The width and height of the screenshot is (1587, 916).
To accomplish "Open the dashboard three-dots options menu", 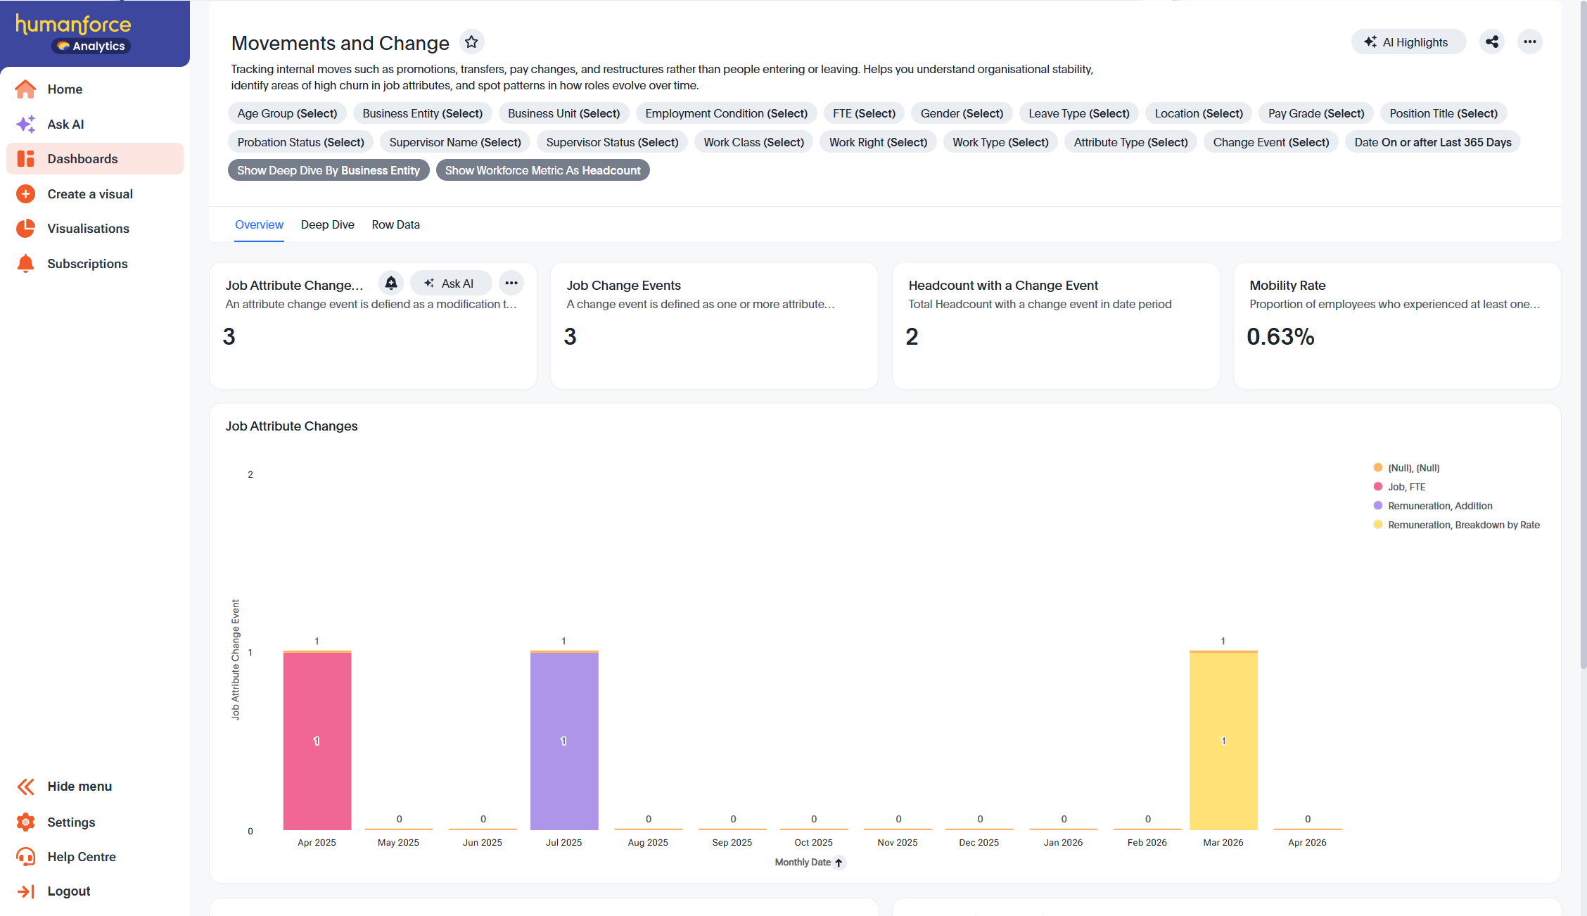I will (x=1529, y=42).
